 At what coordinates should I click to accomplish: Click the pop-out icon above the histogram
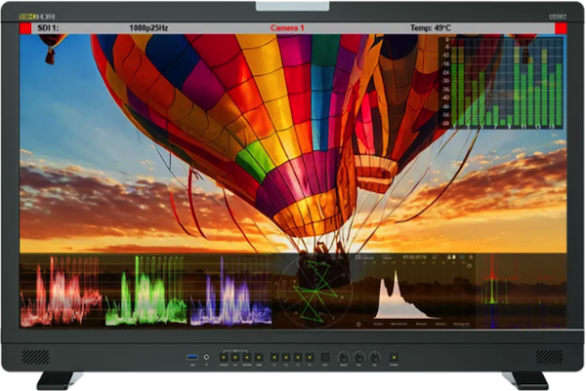(469, 265)
